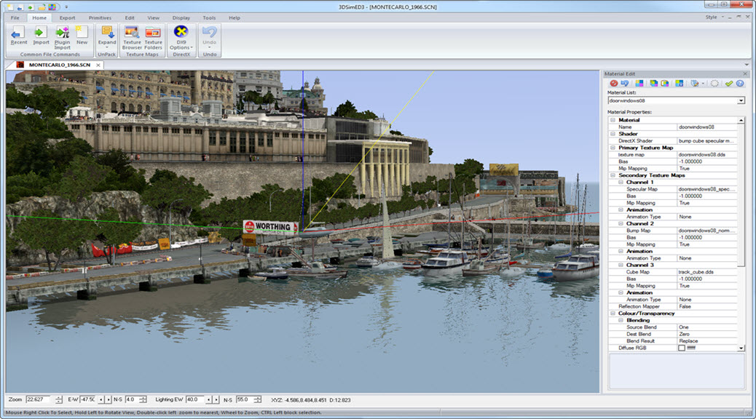Screen dimensions: 756x419
Task: Click the Diffuse RGB color swatch
Action: pyautogui.click(x=682, y=348)
